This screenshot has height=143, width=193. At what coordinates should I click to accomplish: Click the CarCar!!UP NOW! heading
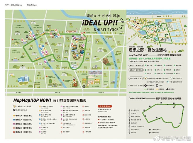(137, 99)
